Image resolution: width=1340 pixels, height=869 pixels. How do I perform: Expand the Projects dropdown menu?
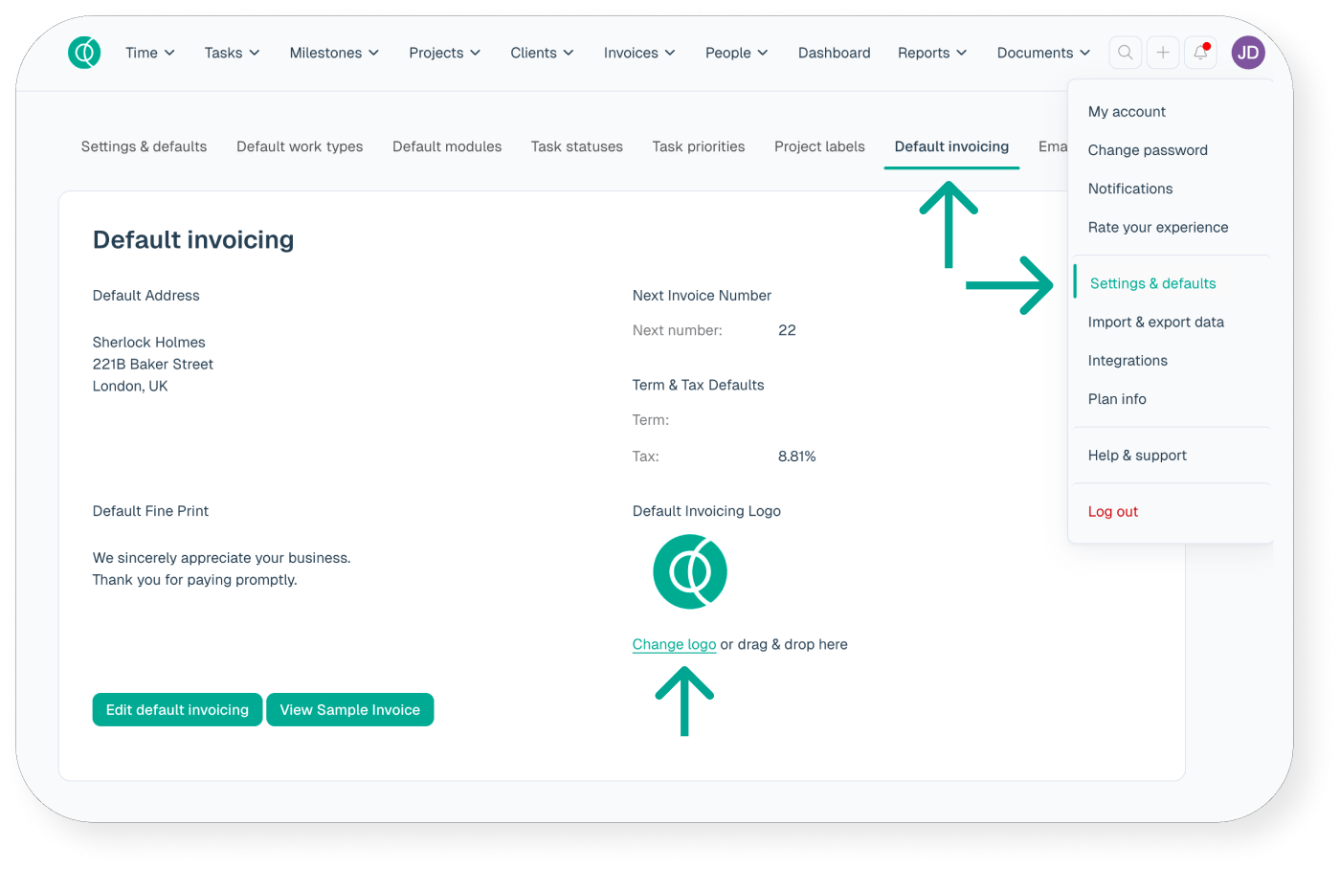pyautogui.click(x=444, y=53)
